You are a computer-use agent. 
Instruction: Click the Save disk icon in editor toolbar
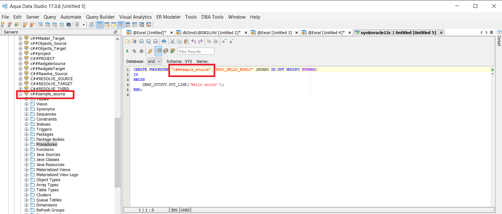(141, 41)
